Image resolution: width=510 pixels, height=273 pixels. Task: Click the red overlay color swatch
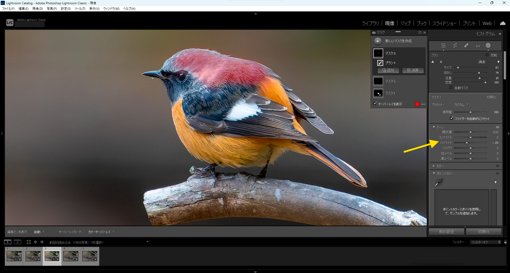[417, 104]
